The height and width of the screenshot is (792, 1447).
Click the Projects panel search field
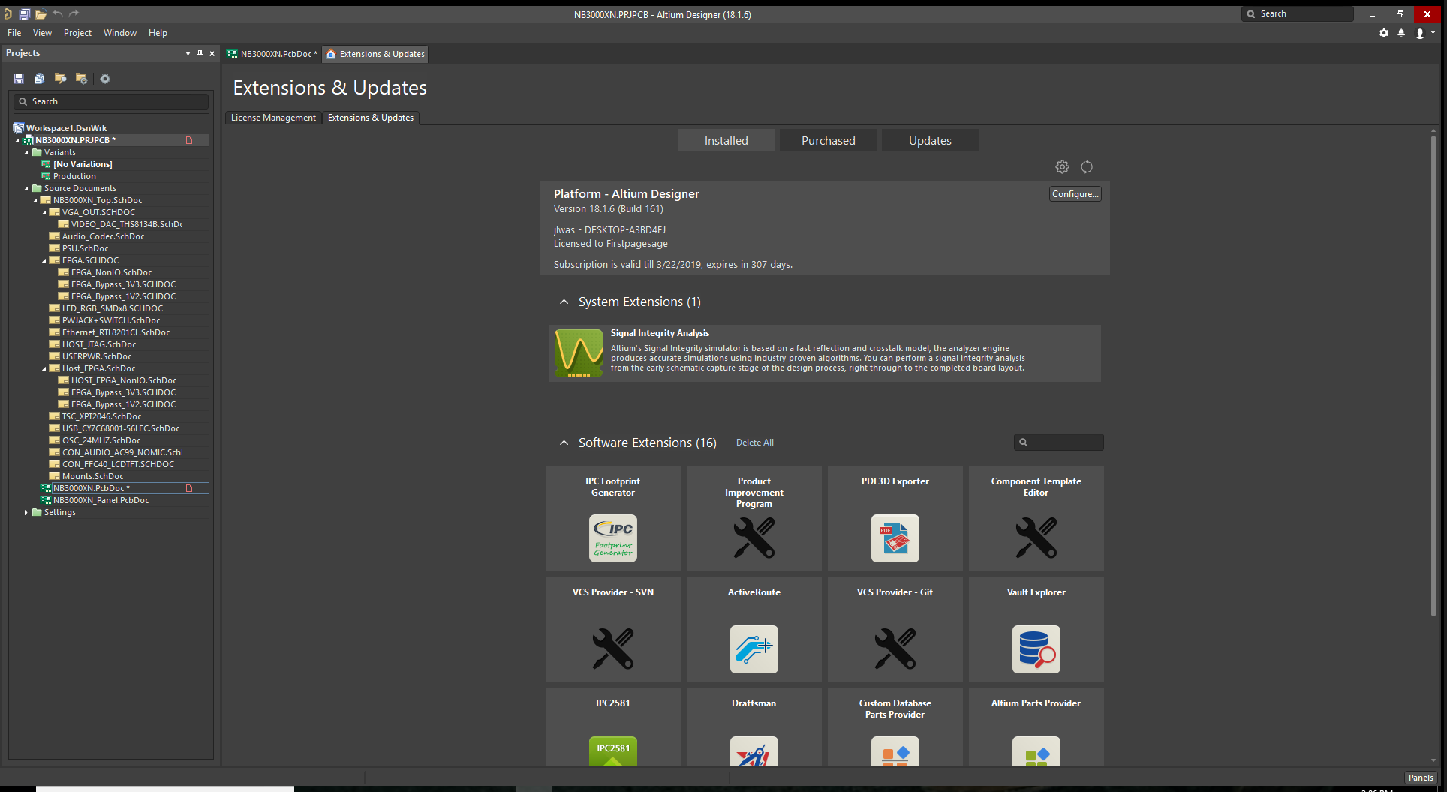click(x=111, y=101)
